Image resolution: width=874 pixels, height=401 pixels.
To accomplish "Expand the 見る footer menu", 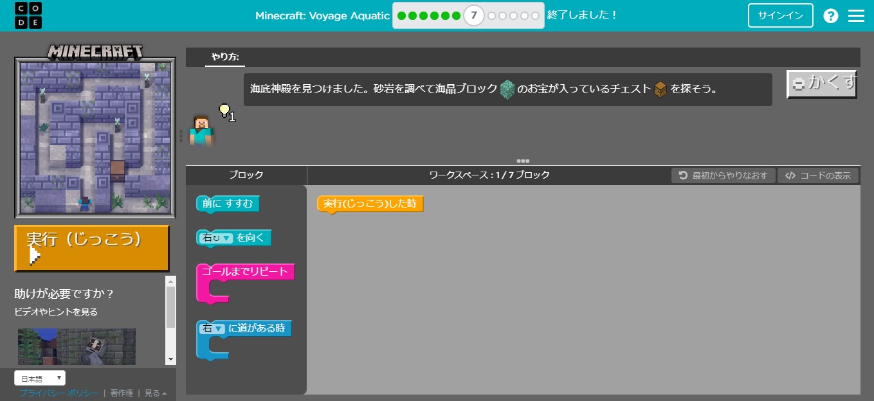I will 156,393.
